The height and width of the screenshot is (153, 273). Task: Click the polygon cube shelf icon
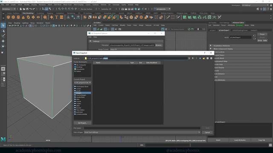[13, 17]
